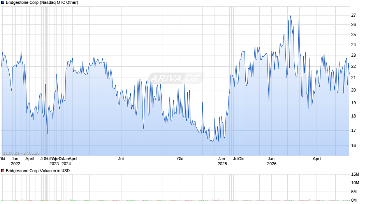The image size is (366, 204).
Task: Click the 'Okt.' label left of Jan. 2025
Action: pyautogui.click(x=181, y=159)
